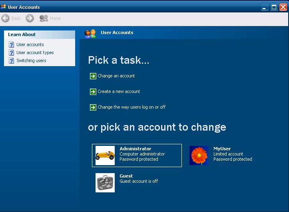Click the Learn About panel header
The height and width of the screenshot is (212, 289).
[40, 34]
